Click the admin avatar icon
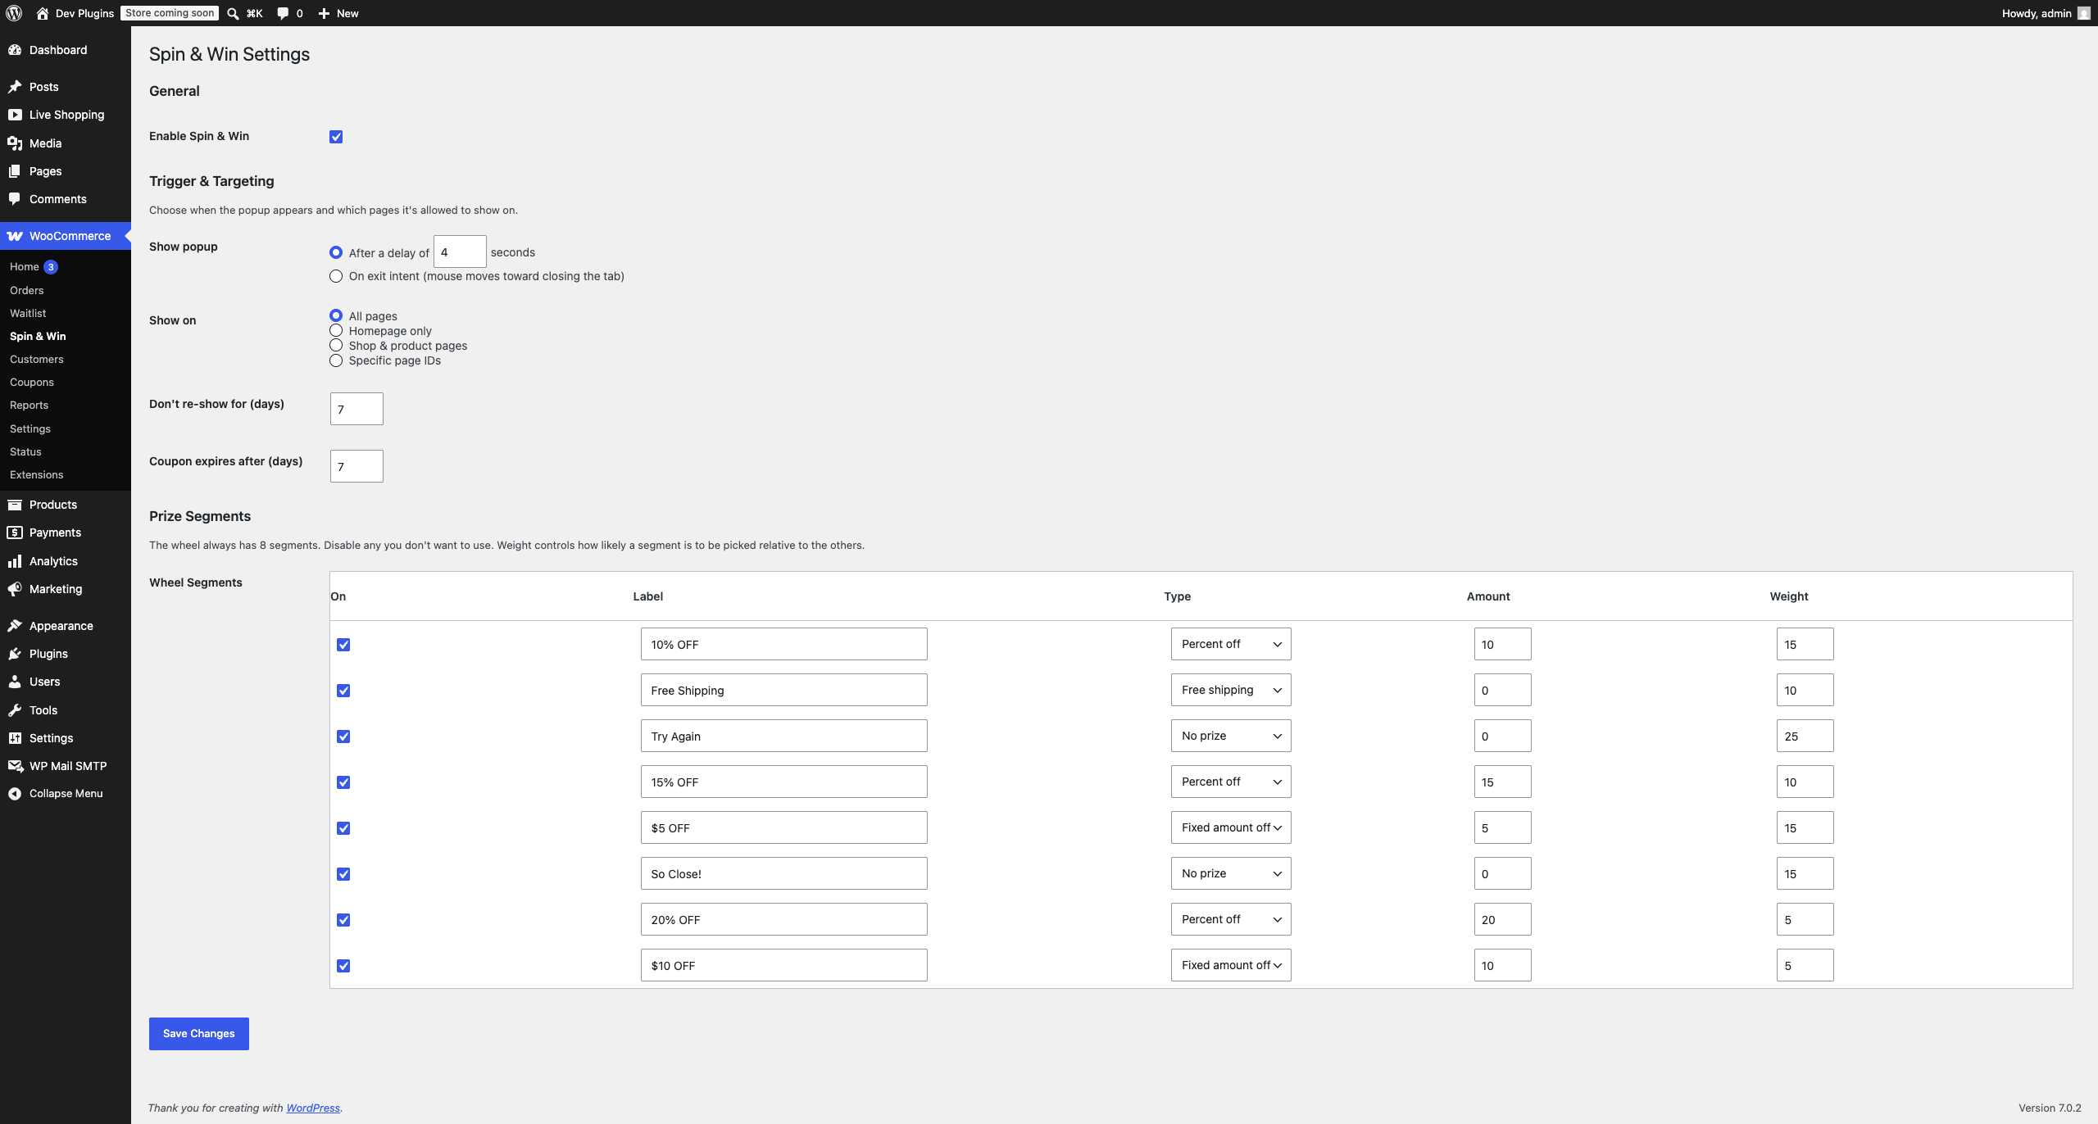This screenshot has width=2098, height=1124. coord(2084,13)
